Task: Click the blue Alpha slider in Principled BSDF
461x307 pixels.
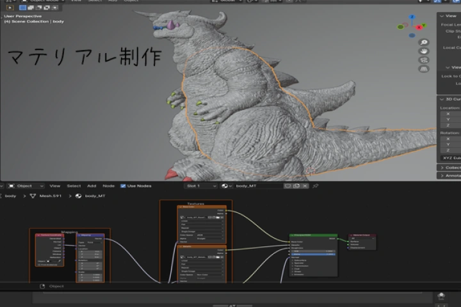Action: [x=313, y=254]
